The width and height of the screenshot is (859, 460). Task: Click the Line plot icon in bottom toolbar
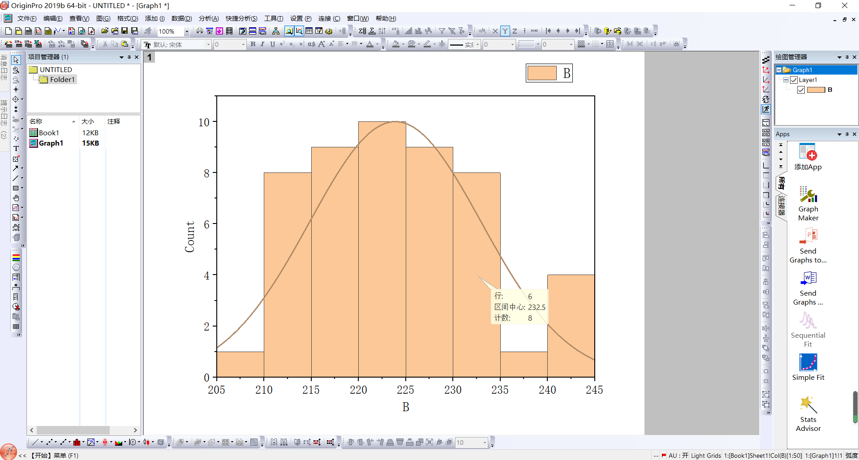pyautogui.click(x=35, y=442)
